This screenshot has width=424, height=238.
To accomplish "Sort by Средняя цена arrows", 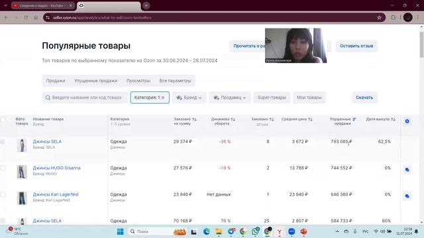I will click(x=310, y=119).
